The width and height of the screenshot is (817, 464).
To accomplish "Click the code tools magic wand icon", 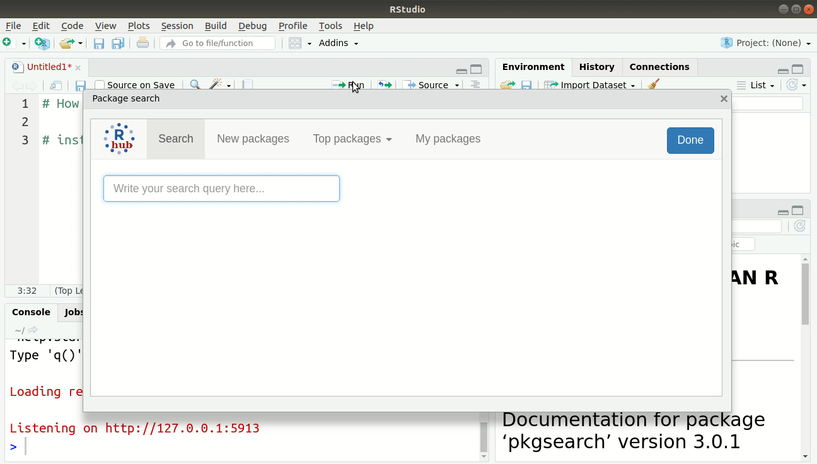I will [216, 84].
